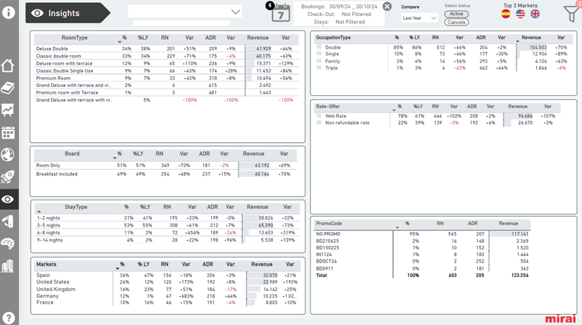Open the buildings icon in the sidebar
This screenshot has height=325, width=582.
pyautogui.click(x=8, y=266)
